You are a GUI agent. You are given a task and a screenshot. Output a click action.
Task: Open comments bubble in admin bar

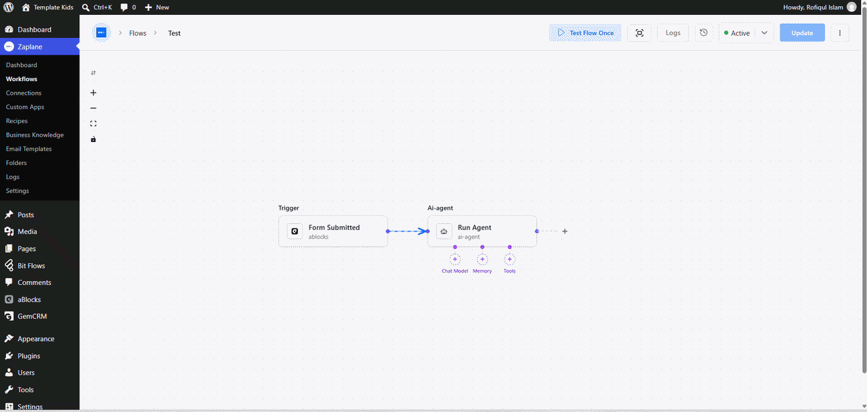(x=128, y=7)
